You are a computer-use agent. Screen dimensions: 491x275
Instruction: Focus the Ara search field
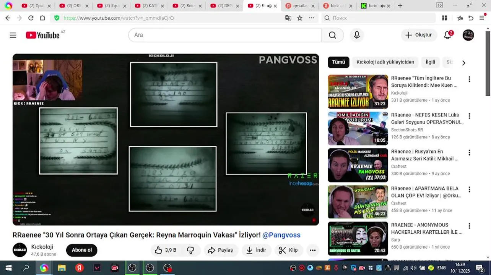point(225,35)
